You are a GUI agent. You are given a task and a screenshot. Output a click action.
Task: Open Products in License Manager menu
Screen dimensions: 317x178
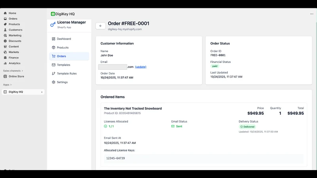[x=69, y=47]
